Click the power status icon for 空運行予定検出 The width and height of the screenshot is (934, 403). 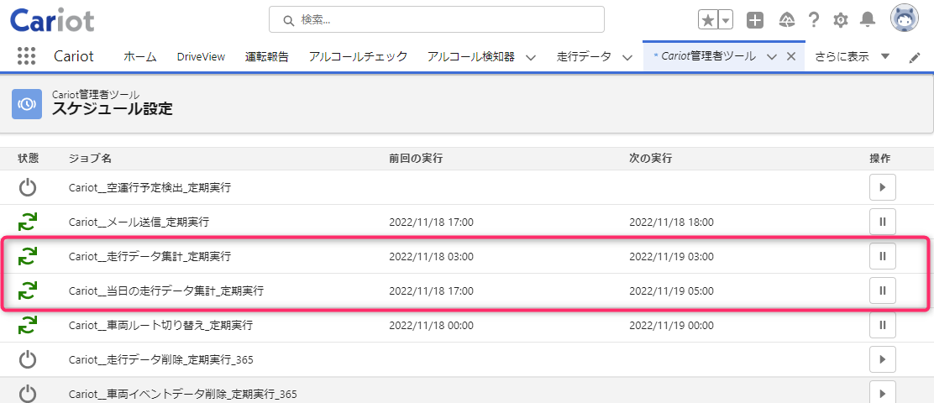(28, 188)
